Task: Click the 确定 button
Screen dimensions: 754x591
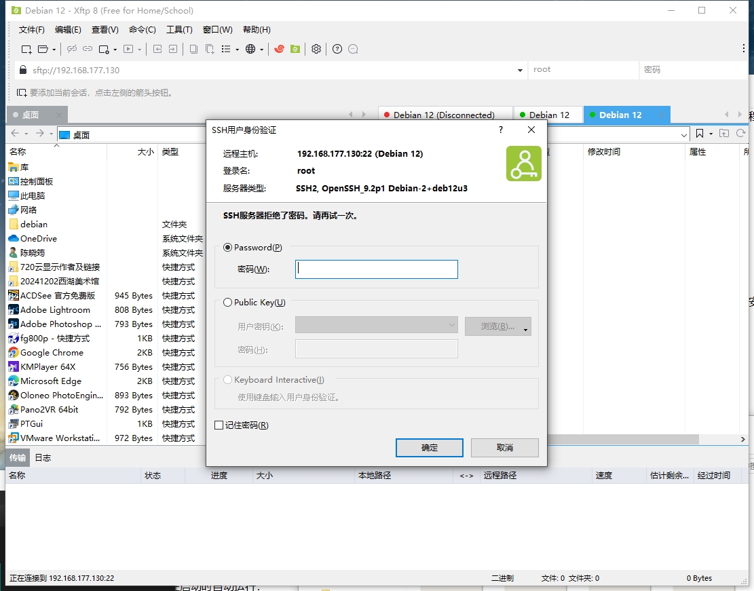Action: pyautogui.click(x=429, y=448)
